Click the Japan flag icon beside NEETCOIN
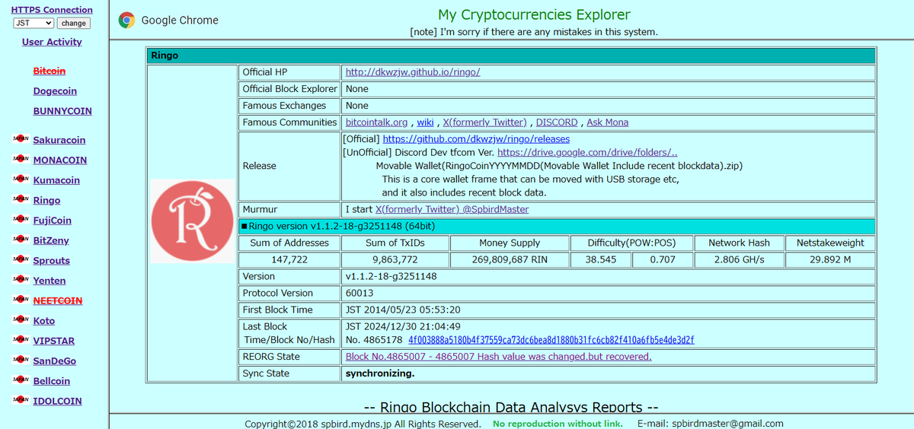Image resolution: width=914 pixels, height=429 pixels. [21, 300]
